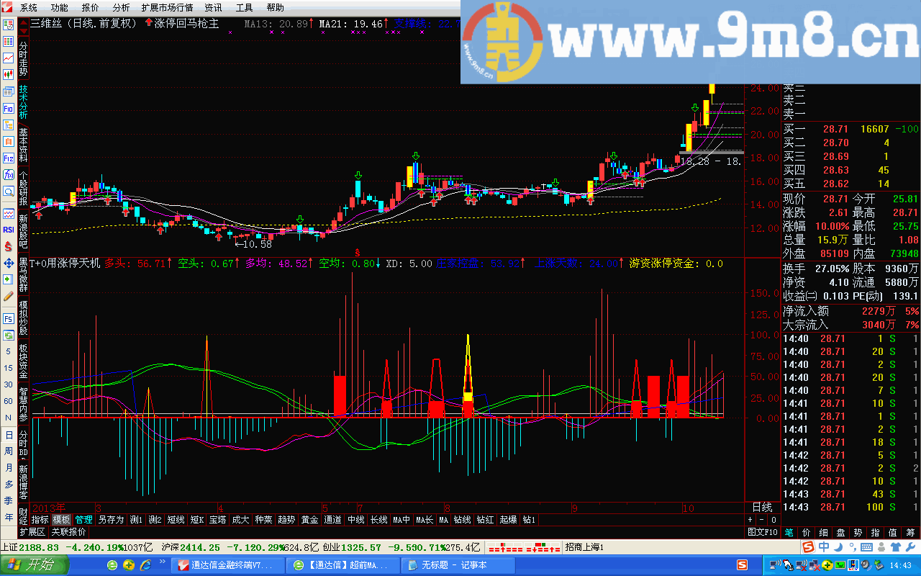Viewport: 921px width, 576px height.
Task: Open the F10 company info icon
Action: click(x=9, y=109)
